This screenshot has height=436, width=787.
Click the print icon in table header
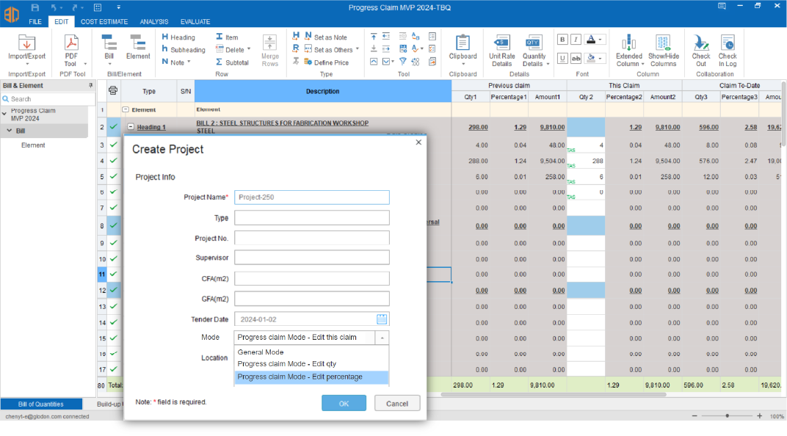(113, 91)
